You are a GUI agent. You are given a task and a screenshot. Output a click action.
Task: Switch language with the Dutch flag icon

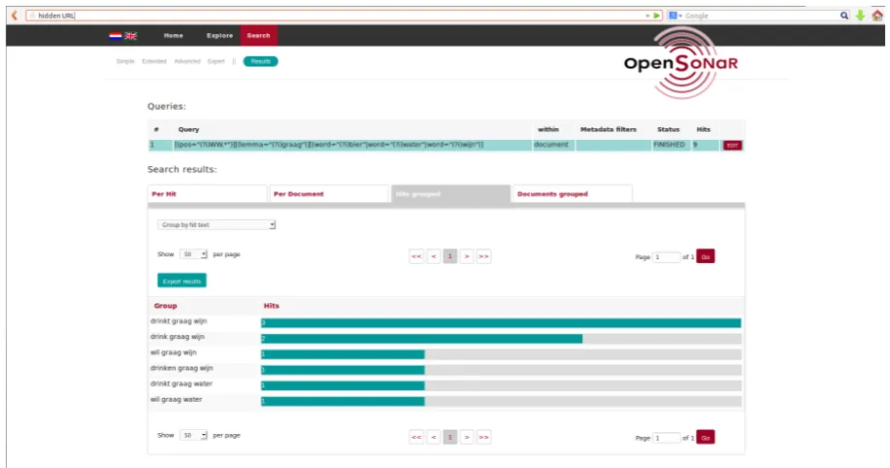[115, 36]
